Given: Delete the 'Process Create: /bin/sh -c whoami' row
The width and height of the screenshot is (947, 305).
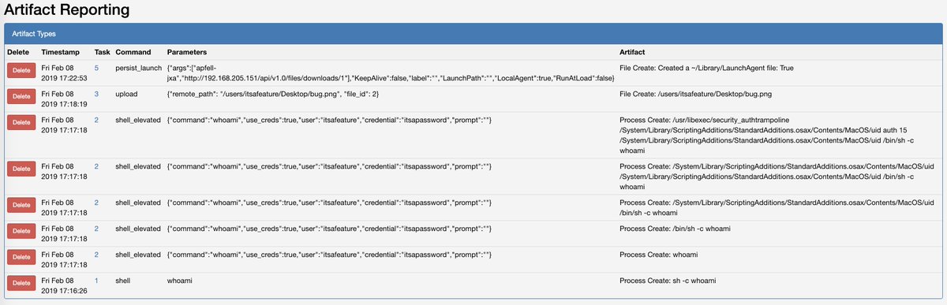Looking at the screenshot, I should pyautogui.click(x=21, y=230).
